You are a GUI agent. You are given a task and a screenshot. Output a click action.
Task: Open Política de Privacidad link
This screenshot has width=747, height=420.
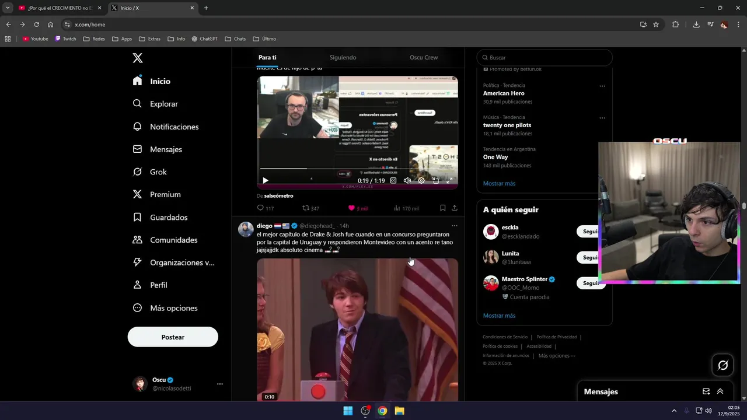click(x=557, y=337)
